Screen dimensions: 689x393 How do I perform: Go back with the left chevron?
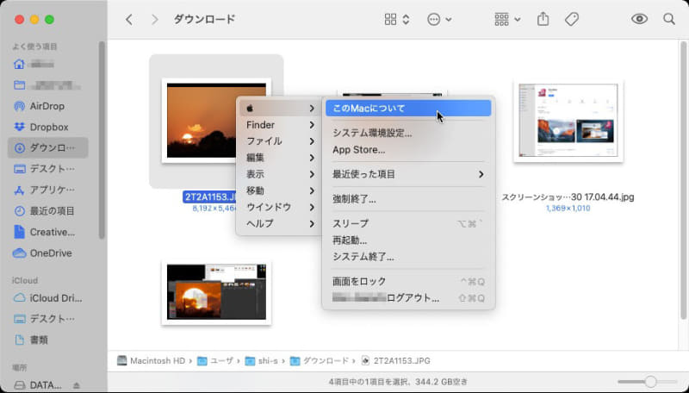click(x=129, y=19)
